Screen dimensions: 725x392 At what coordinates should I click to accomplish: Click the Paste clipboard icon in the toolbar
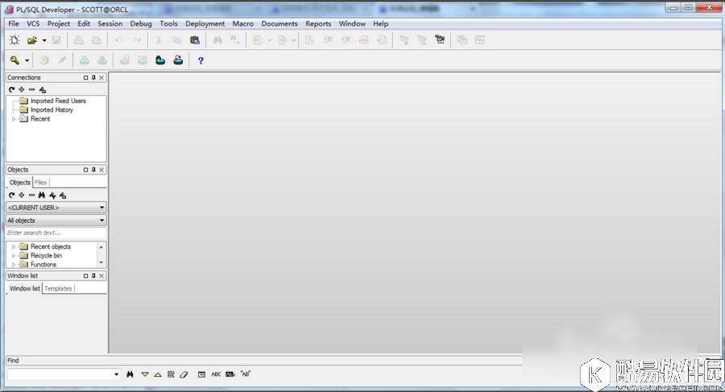195,40
